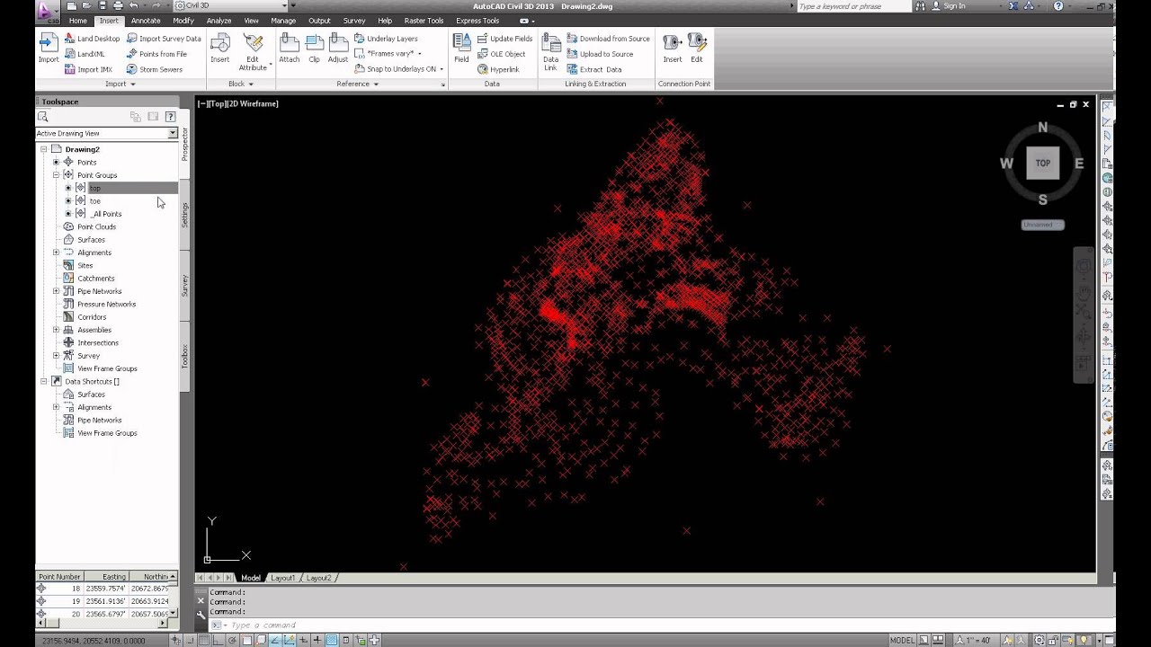Insert a Field from the Data panel
The height and width of the screenshot is (647, 1151).
click(461, 48)
